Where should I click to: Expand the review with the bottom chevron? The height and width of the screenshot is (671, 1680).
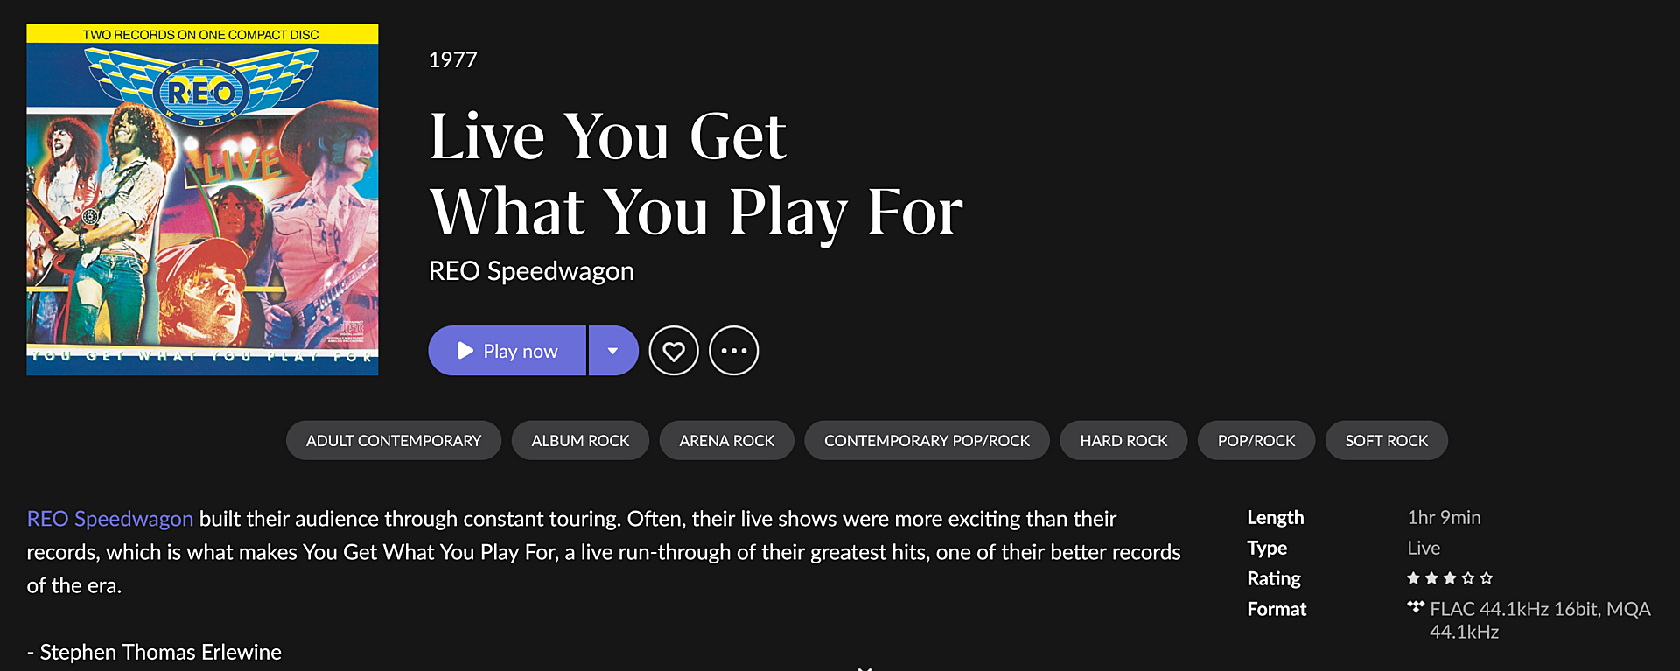coord(864,668)
